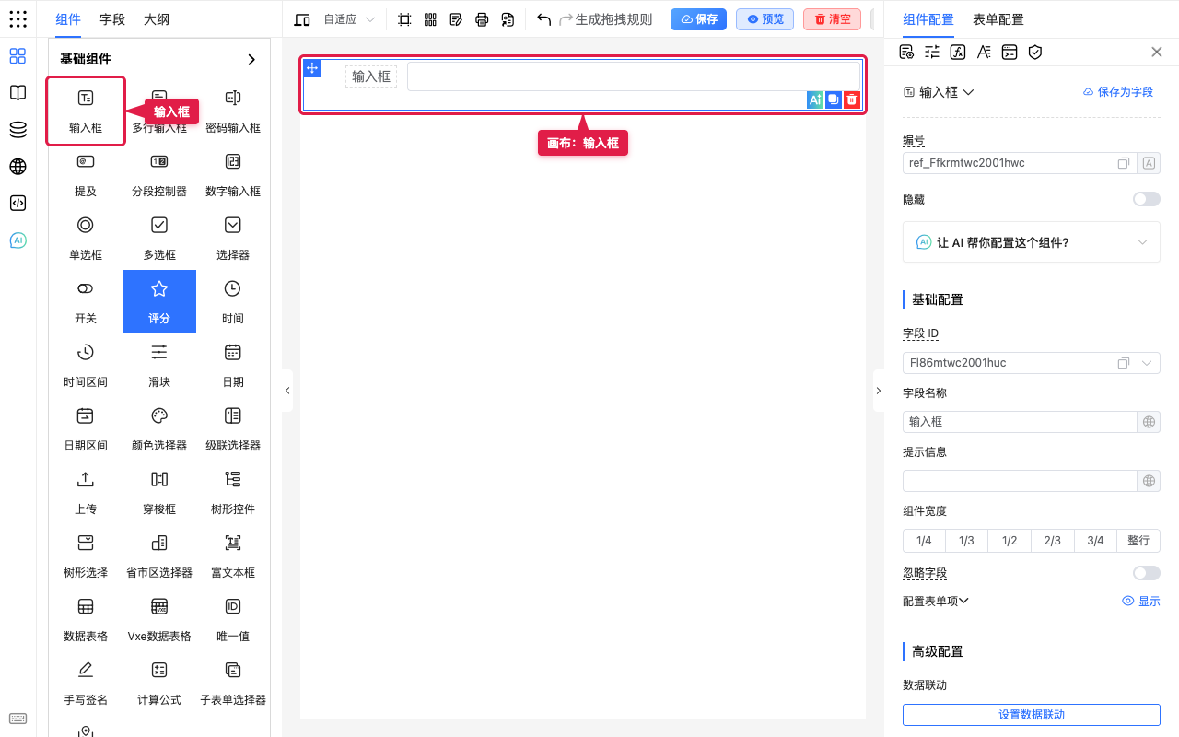This screenshot has width=1179, height=737.
Task: Click the grid layout toolbar icon
Action: point(430,19)
